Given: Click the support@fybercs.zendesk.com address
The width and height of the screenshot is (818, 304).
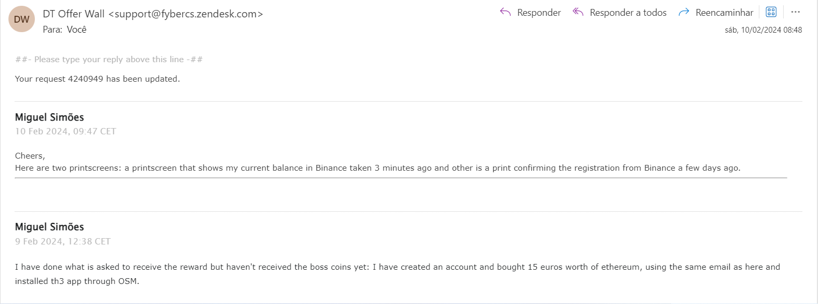Looking at the screenshot, I should (185, 14).
